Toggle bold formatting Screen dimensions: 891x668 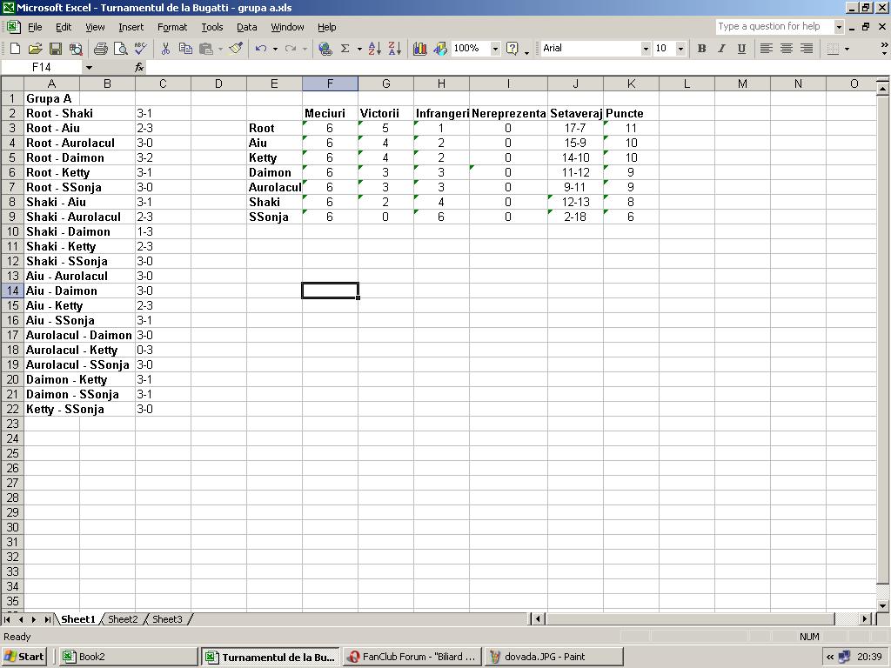point(702,49)
